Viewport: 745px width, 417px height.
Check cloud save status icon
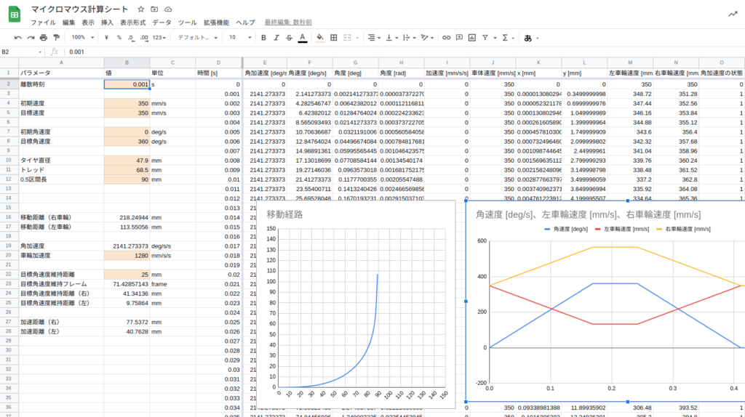(168, 9)
